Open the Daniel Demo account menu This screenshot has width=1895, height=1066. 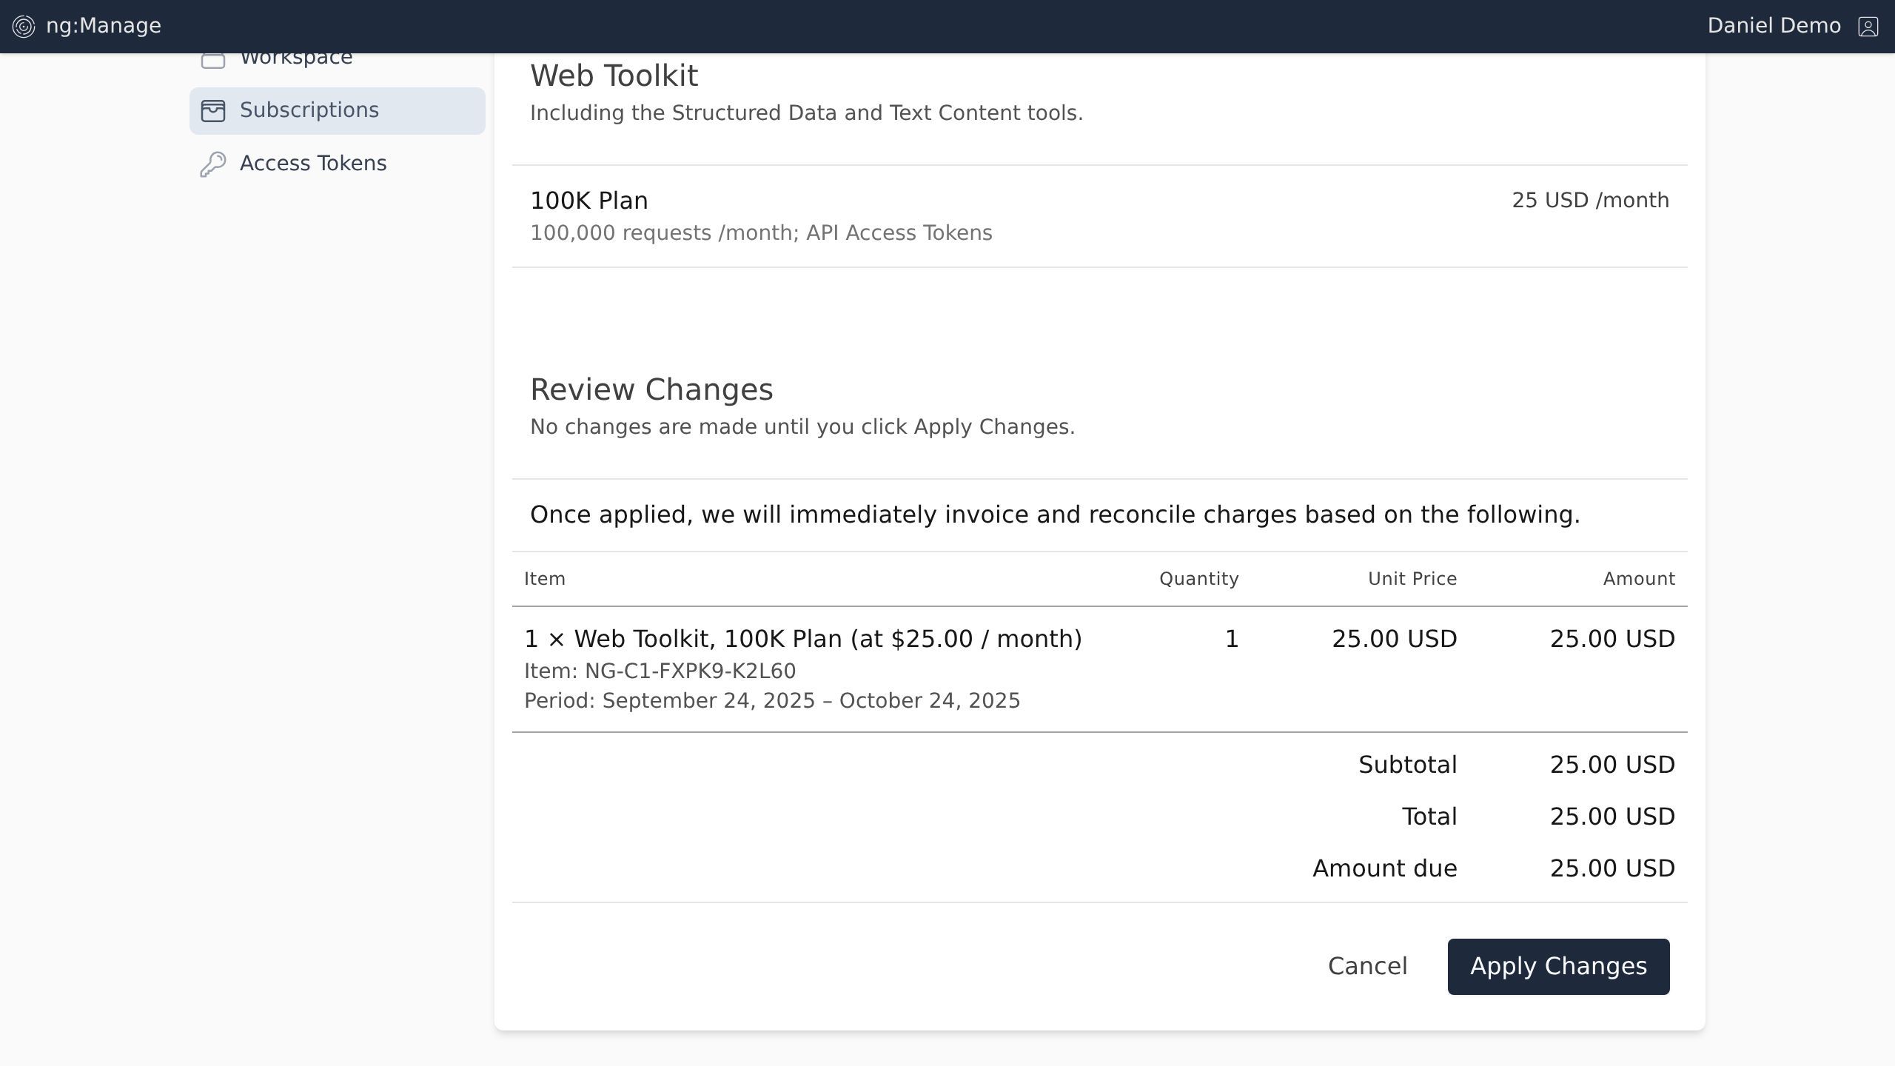[x=1774, y=26]
